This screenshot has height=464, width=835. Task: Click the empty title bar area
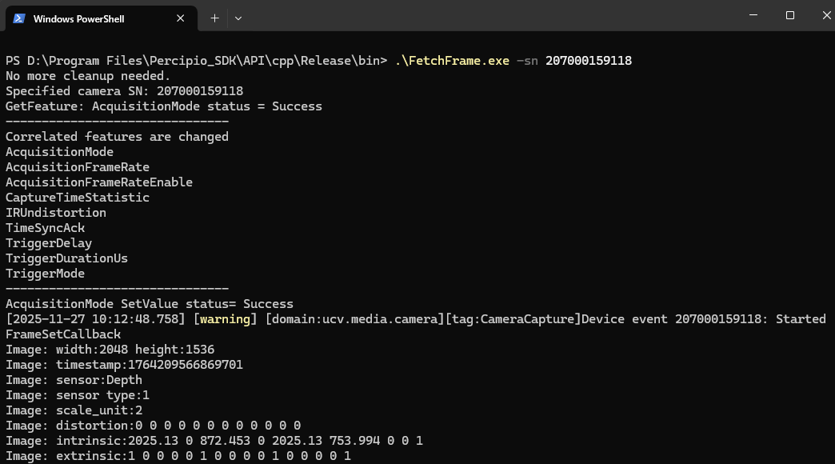[480, 16]
